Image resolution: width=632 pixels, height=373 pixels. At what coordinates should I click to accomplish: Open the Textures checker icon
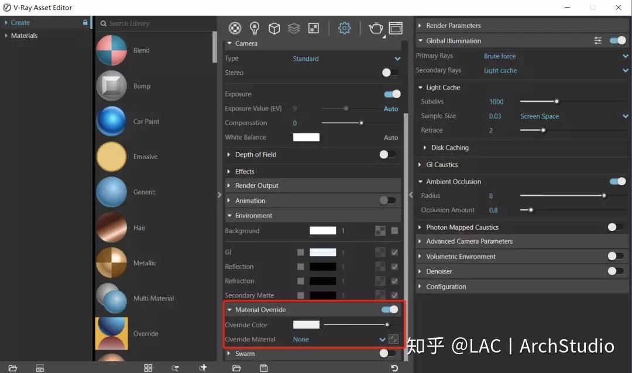(x=314, y=28)
